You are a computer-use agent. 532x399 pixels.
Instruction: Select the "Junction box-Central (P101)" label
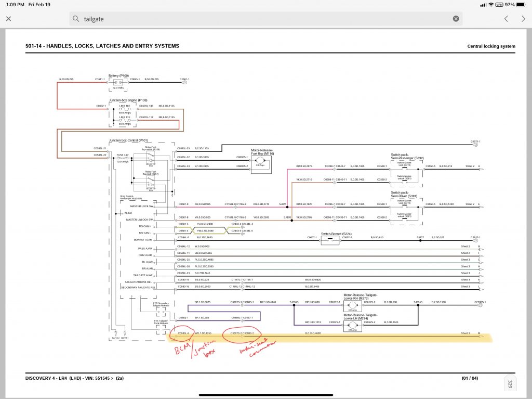pos(129,140)
